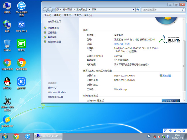Image resolution: width=187 pixels, height=140 pixels.
Task: Expand the address bar history dropdown
Action: 133,10
